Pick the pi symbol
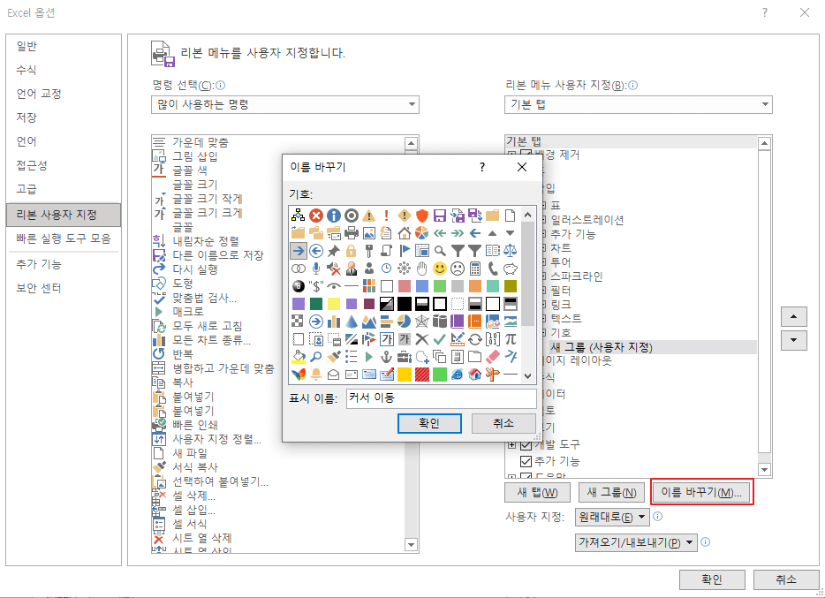 (511, 339)
